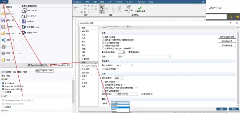Expand the 共享 submenu arrow

pyautogui.click(x=20, y=40)
